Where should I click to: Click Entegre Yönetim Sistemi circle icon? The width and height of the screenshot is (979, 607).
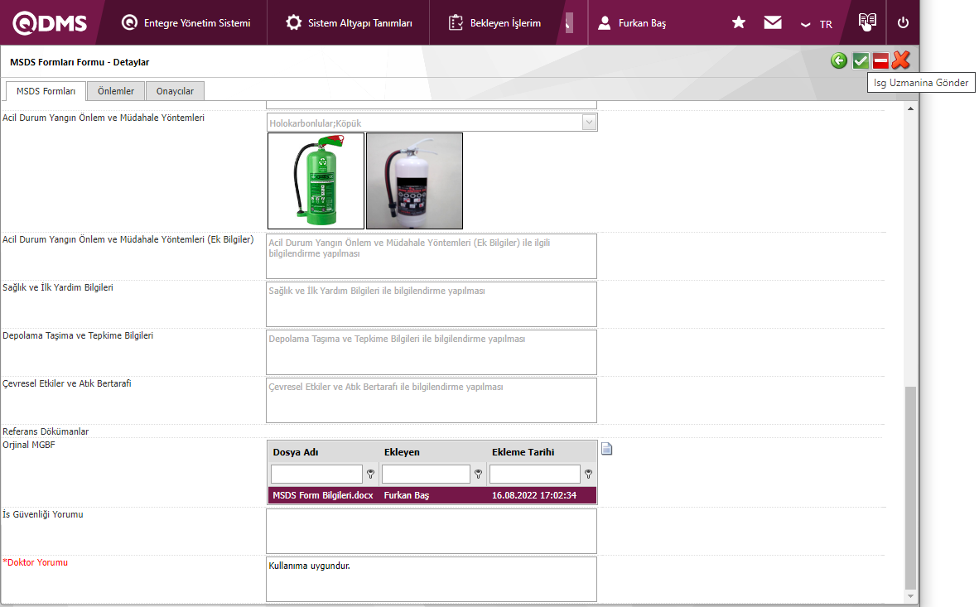(x=129, y=22)
